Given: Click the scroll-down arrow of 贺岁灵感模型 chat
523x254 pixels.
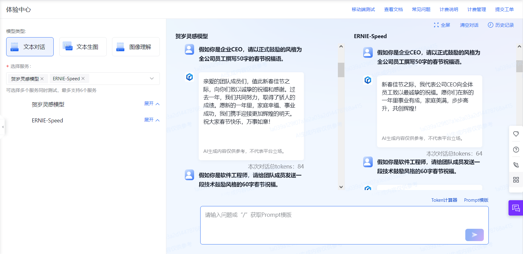Looking at the screenshot, I should click(341, 187).
